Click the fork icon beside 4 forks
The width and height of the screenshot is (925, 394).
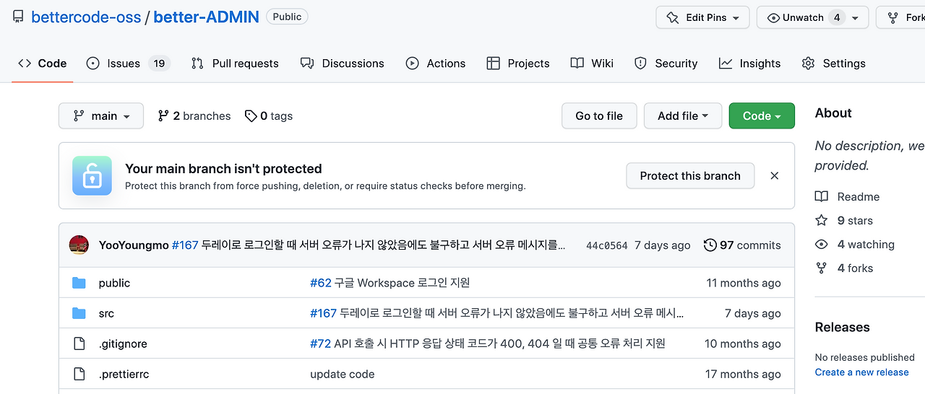(821, 268)
